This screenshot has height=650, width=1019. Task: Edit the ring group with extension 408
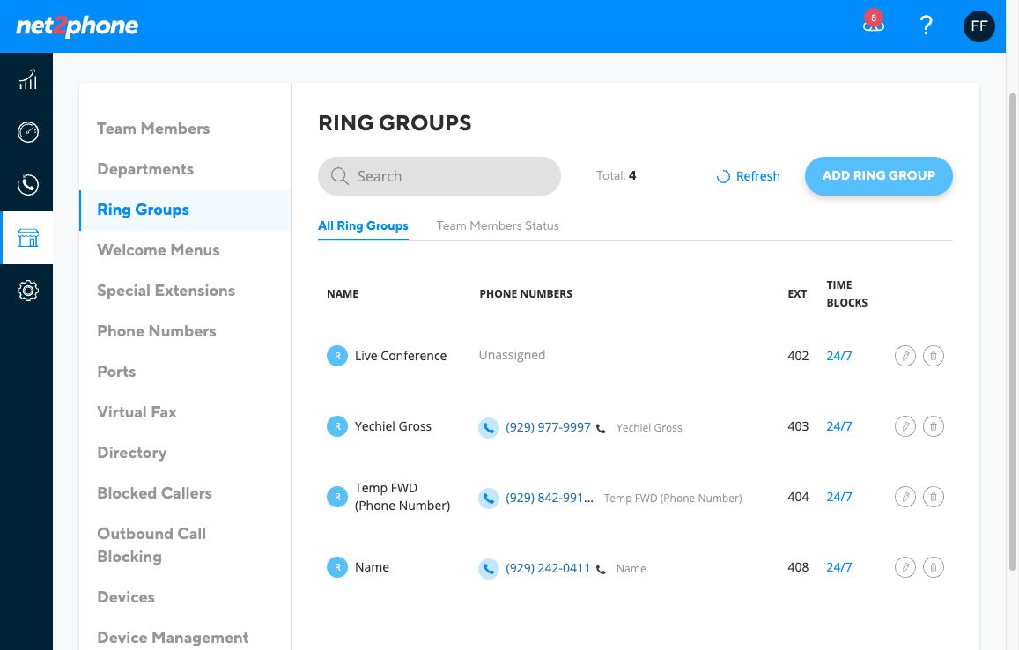tap(905, 567)
